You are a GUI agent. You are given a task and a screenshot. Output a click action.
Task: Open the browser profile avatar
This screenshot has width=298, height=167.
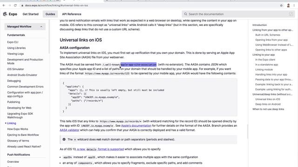288,6
